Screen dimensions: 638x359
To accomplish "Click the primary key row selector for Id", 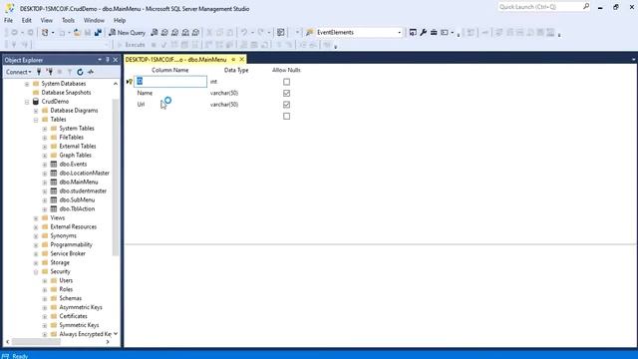I will pos(130,82).
